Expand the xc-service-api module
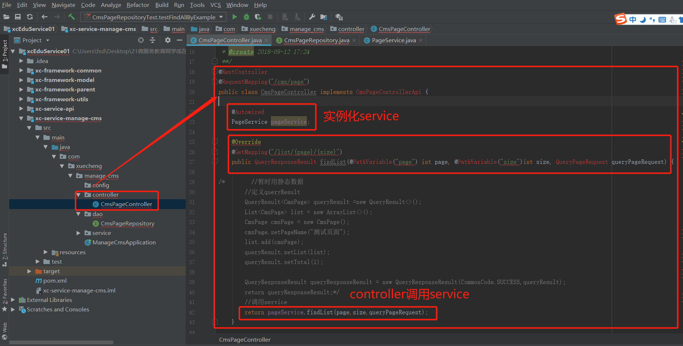This screenshot has height=346, width=683. [x=21, y=109]
